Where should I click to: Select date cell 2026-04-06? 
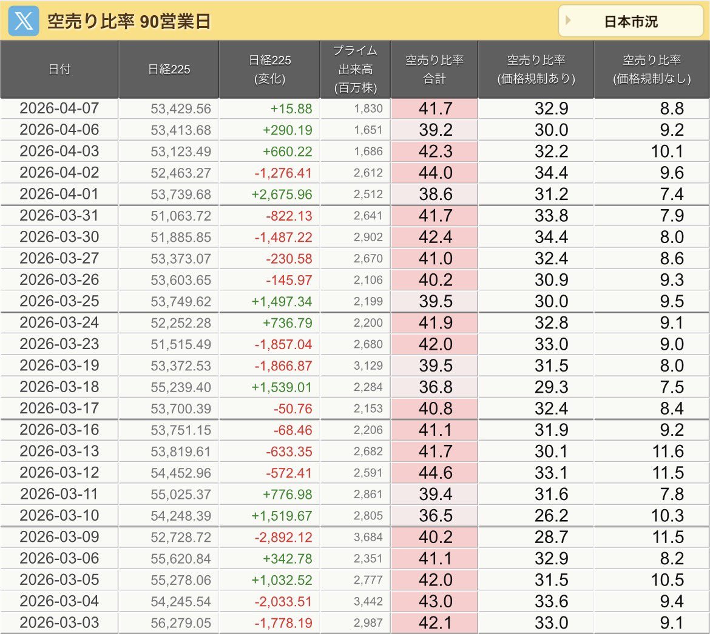pos(59,130)
